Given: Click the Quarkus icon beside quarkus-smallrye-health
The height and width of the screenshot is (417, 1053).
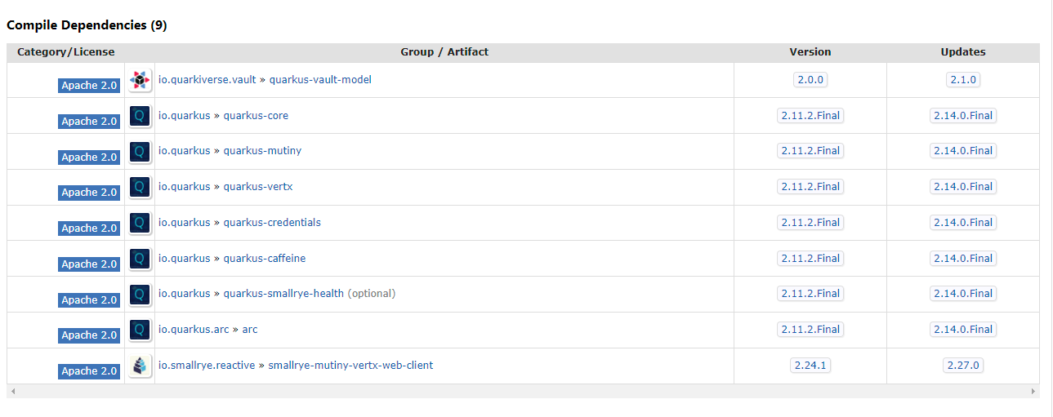Looking at the screenshot, I should tap(141, 294).
